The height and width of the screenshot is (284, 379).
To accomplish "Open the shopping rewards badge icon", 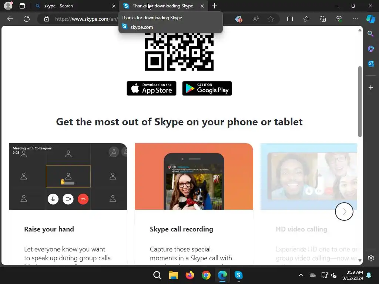I will (x=239, y=19).
